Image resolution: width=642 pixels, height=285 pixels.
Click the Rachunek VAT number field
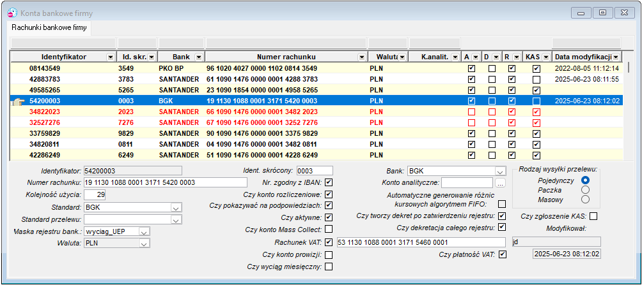pos(421,242)
